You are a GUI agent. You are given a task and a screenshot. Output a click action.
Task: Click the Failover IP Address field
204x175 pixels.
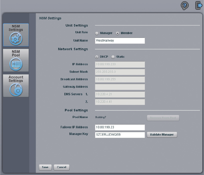tap(120, 127)
